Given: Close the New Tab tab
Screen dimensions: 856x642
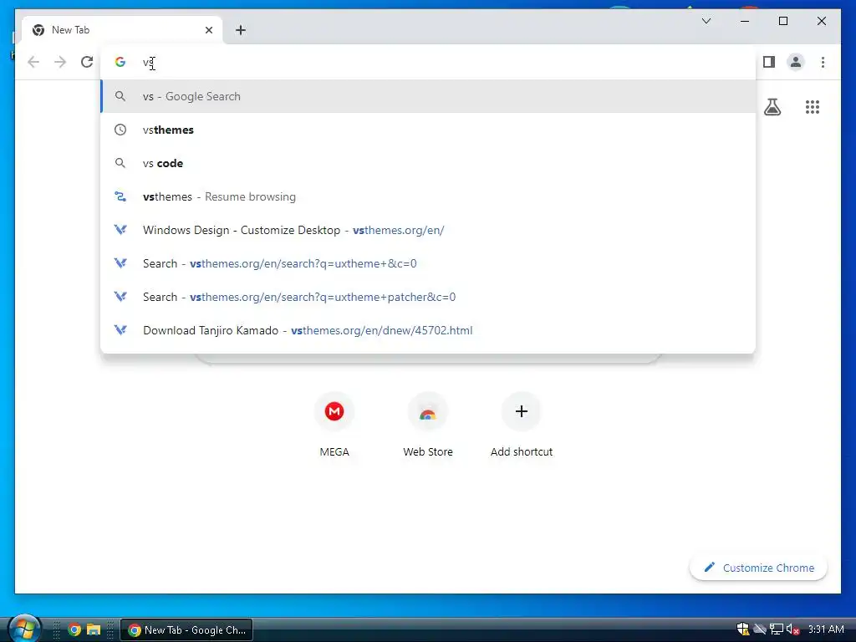Looking at the screenshot, I should 208,30.
